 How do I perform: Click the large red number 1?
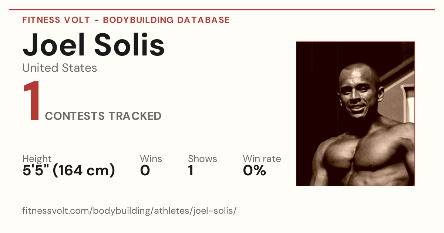31,101
